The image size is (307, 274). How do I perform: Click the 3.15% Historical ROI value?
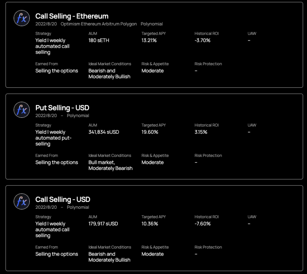tap(201, 132)
